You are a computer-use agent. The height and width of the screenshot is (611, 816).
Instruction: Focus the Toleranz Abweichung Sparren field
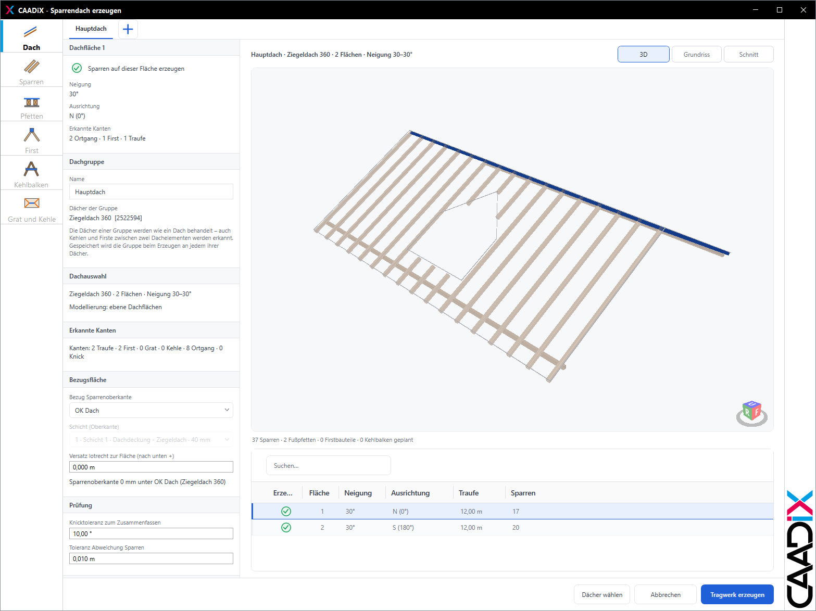[151, 558]
